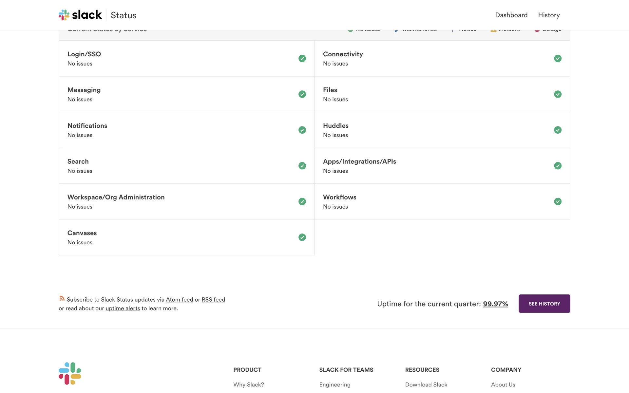Open Download Slack footer link

coord(426,384)
